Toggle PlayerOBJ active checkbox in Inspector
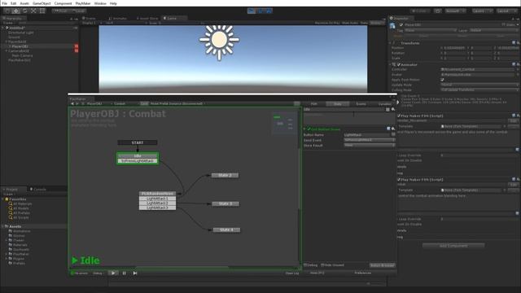 coord(401,24)
